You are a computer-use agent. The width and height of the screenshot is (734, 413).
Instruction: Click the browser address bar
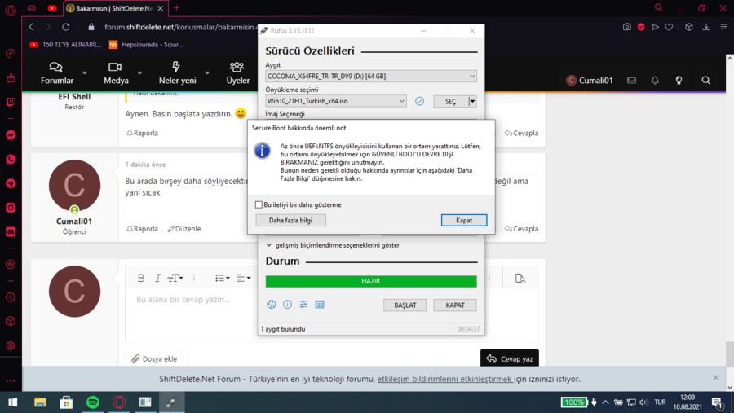tap(180, 27)
